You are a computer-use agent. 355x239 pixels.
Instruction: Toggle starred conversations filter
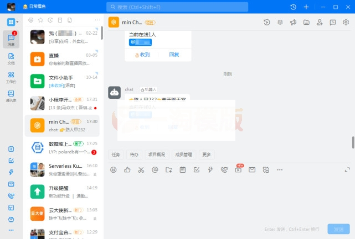tap(41, 20)
